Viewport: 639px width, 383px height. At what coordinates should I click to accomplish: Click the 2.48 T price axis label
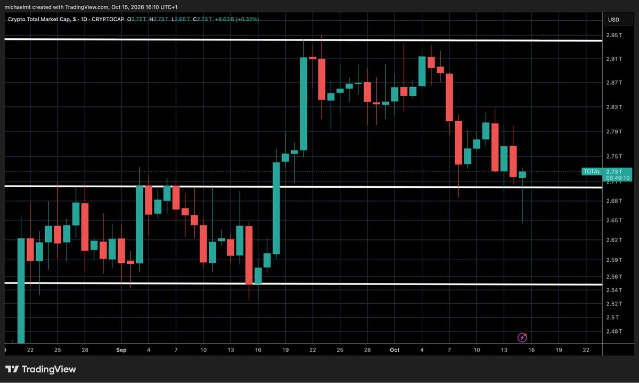tap(615, 331)
